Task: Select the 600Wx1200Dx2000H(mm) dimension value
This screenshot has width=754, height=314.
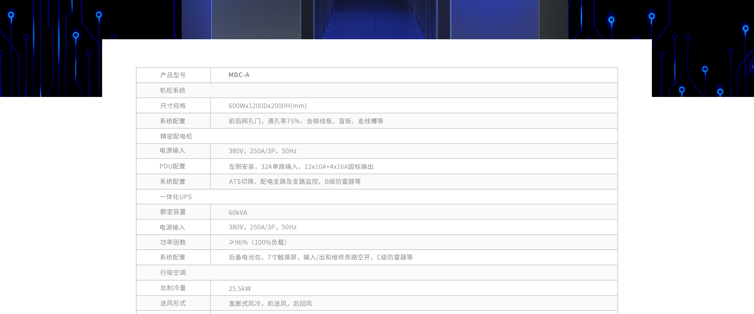Action: coord(267,106)
